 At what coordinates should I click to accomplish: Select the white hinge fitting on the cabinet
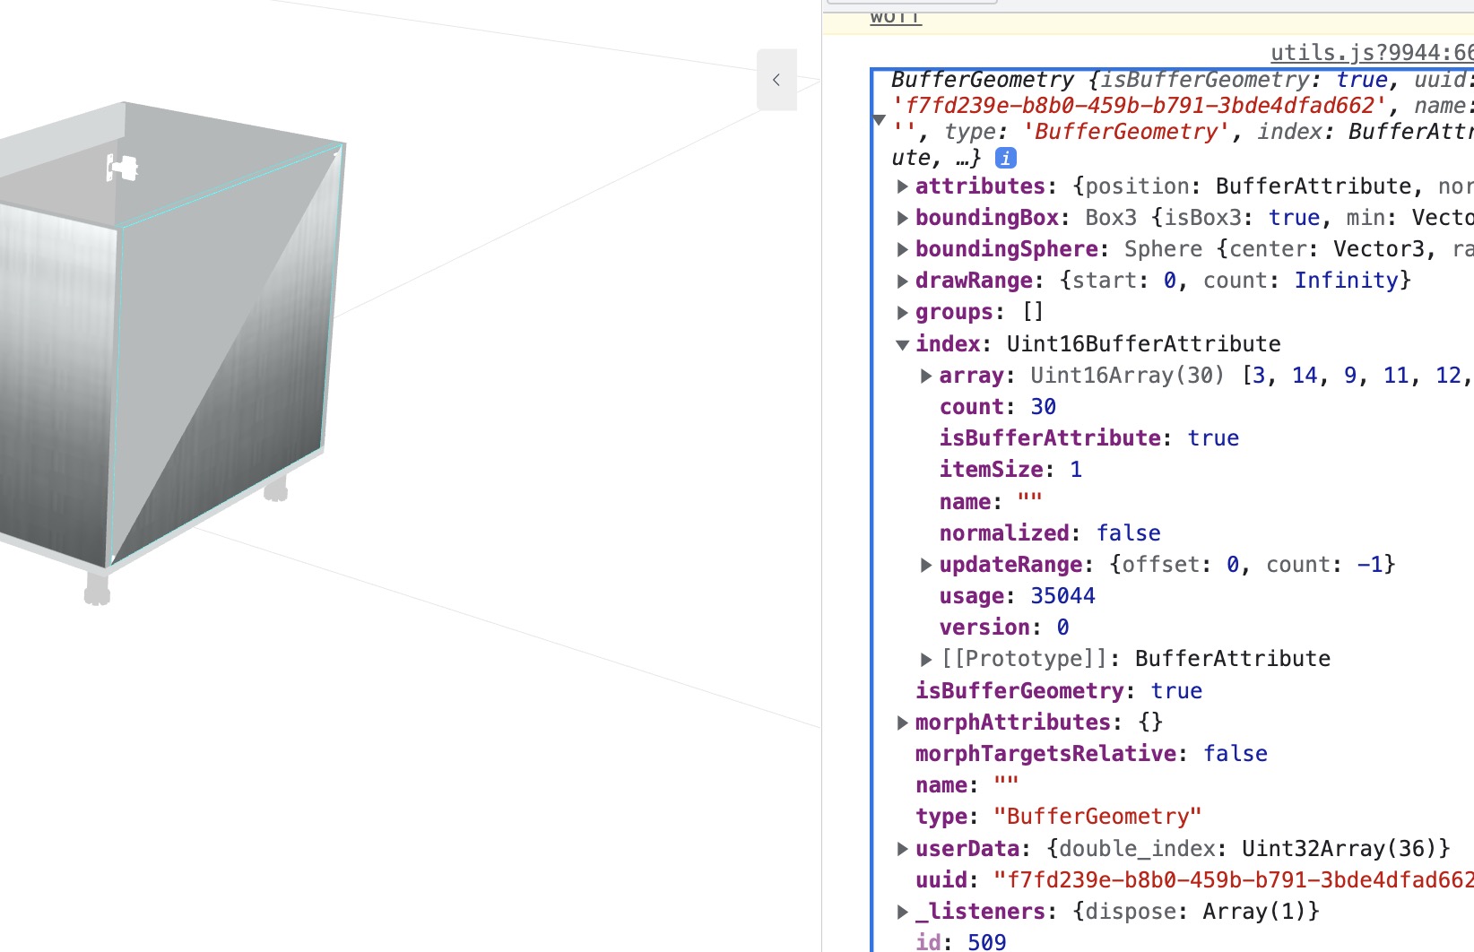coord(121,167)
